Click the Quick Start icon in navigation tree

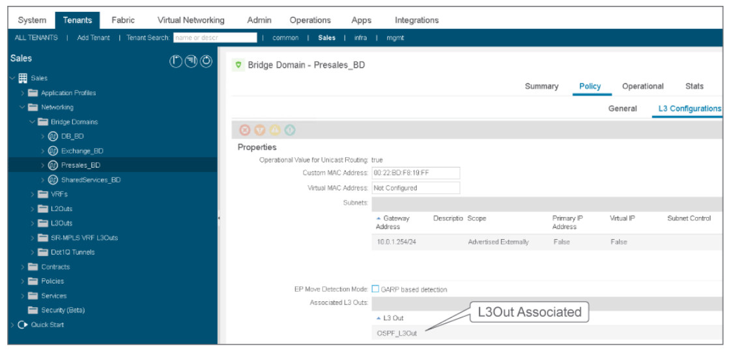22,325
